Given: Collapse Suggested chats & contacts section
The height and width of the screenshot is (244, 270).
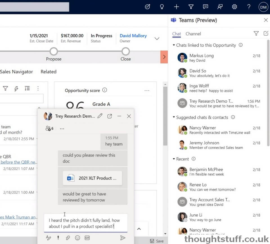Looking at the screenshot, I should 174,117.
